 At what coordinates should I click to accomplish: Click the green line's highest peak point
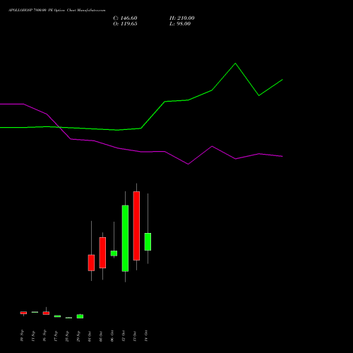[235, 64]
